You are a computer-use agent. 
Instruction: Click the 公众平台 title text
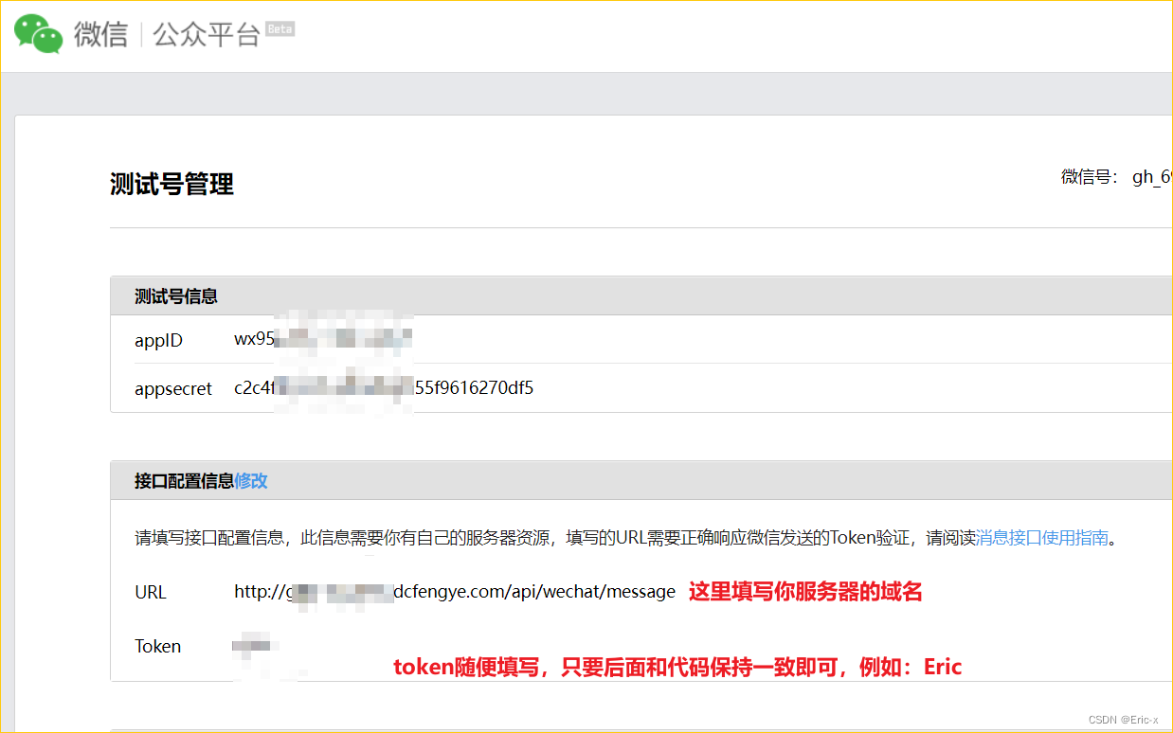[x=206, y=35]
